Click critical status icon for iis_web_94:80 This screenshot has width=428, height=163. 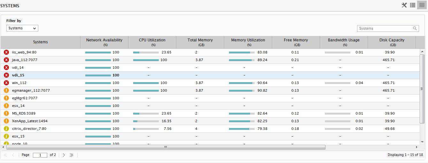(6, 52)
